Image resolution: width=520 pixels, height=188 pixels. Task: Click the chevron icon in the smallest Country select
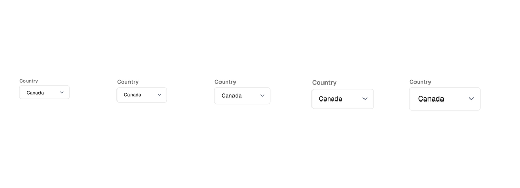62,93
